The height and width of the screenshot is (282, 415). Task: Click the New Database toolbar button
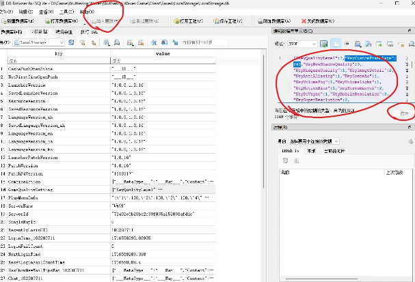point(20,20)
